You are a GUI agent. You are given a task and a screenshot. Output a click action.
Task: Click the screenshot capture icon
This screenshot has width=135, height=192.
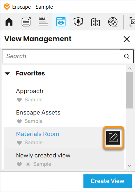[132, 22]
